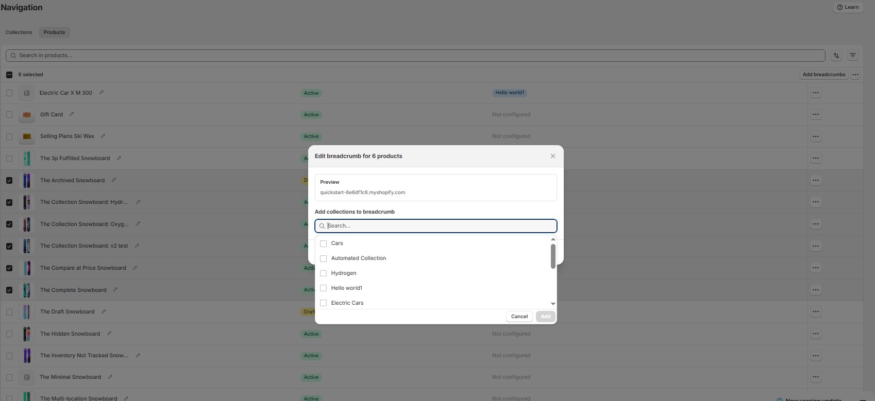
Task: Click edit pencil for The 3p Fulfilled Snowboard
Action: point(119,158)
